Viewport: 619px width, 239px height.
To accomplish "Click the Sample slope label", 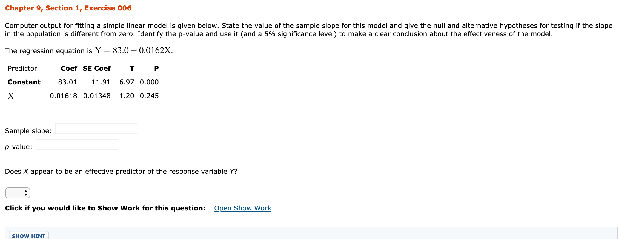I will tap(28, 131).
